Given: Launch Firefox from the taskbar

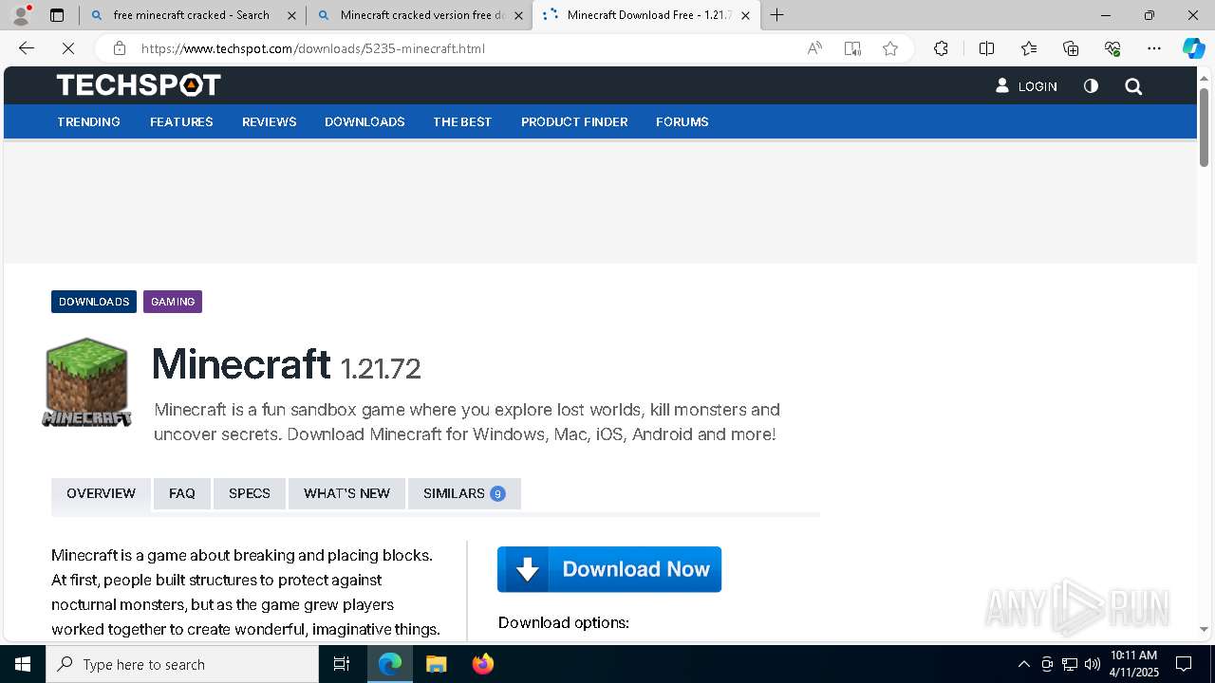Looking at the screenshot, I should pyautogui.click(x=482, y=664).
